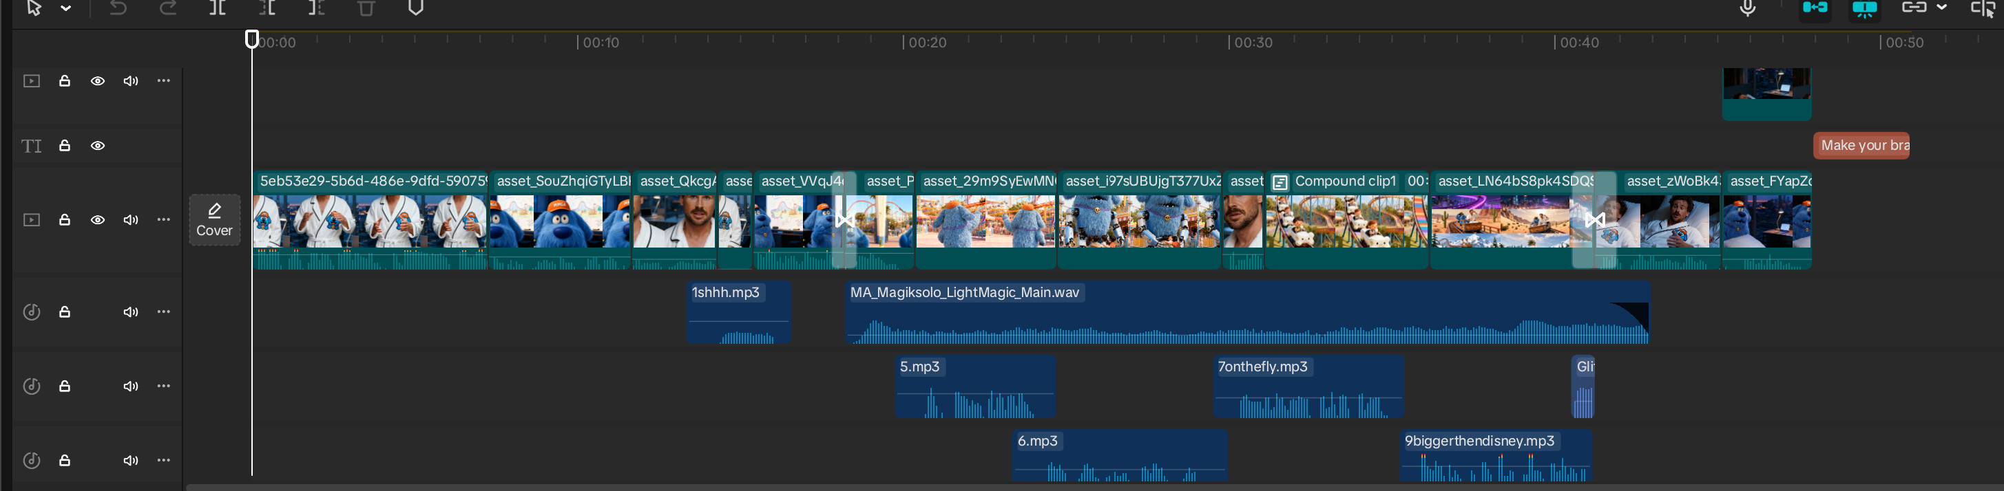Hide the top overlay video track
2004x491 pixels.
[98, 80]
